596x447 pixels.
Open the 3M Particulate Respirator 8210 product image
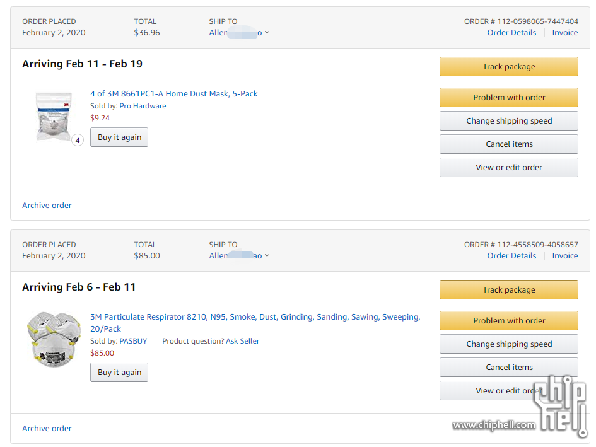click(x=54, y=339)
